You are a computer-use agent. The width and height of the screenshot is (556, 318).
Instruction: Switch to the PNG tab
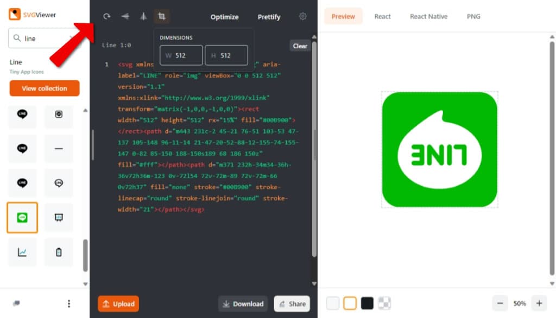[473, 16]
